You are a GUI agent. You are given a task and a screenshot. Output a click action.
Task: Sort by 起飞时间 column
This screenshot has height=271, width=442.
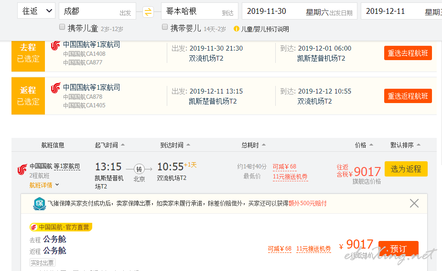109,145
